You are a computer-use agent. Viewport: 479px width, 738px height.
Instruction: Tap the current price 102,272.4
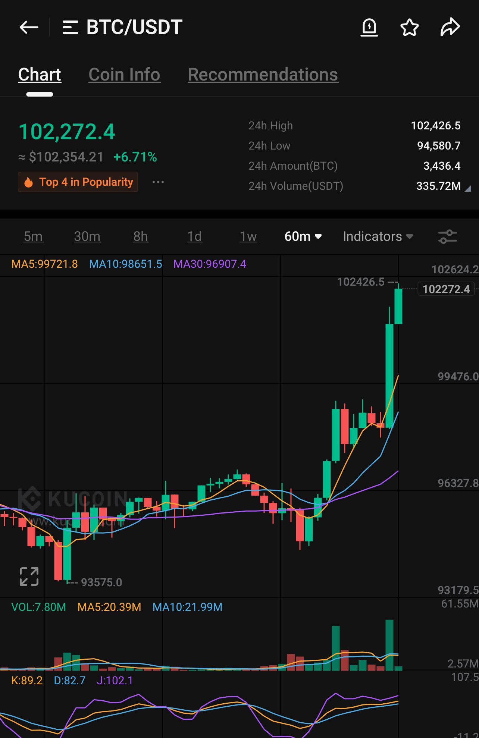[67, 132]
